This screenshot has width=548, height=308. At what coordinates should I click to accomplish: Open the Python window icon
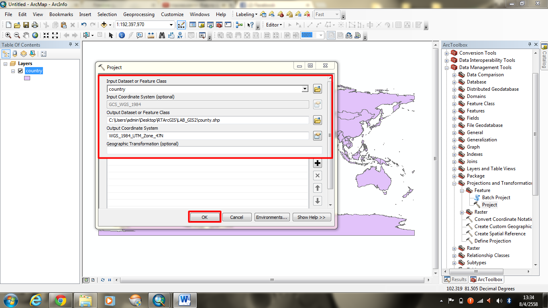(x=228, y=25)
